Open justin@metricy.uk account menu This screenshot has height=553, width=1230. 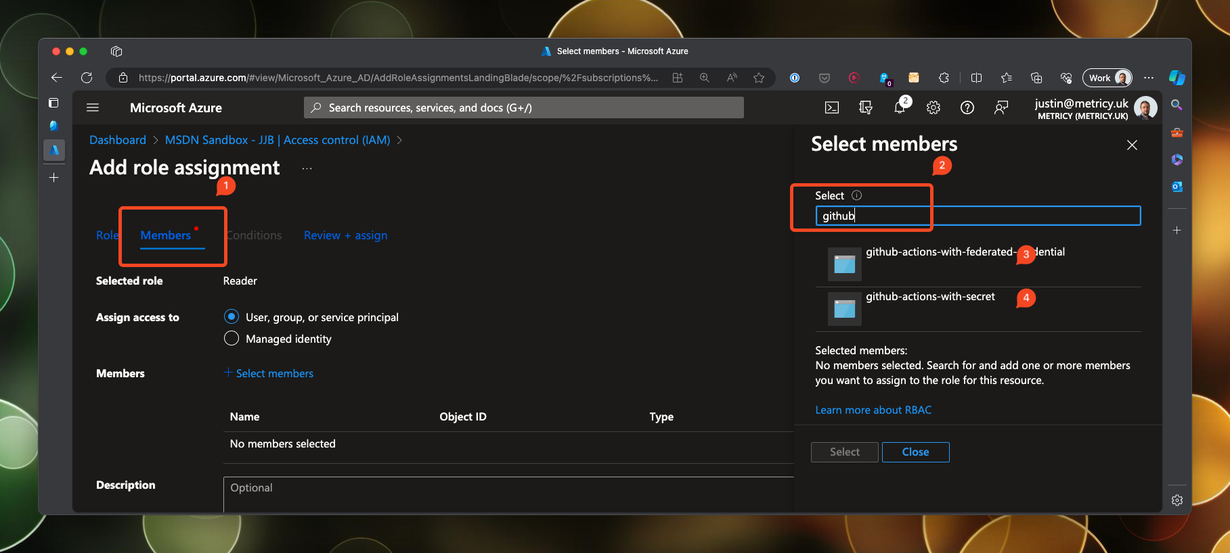tap(1095, 107)
